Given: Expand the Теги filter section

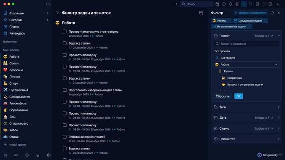Looking at the screenshot, I should [x=247, y=107].
